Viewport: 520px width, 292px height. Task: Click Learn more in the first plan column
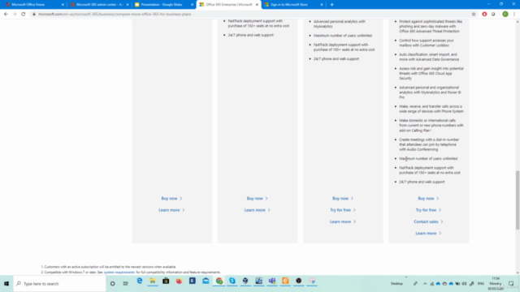tap(171, 210)
